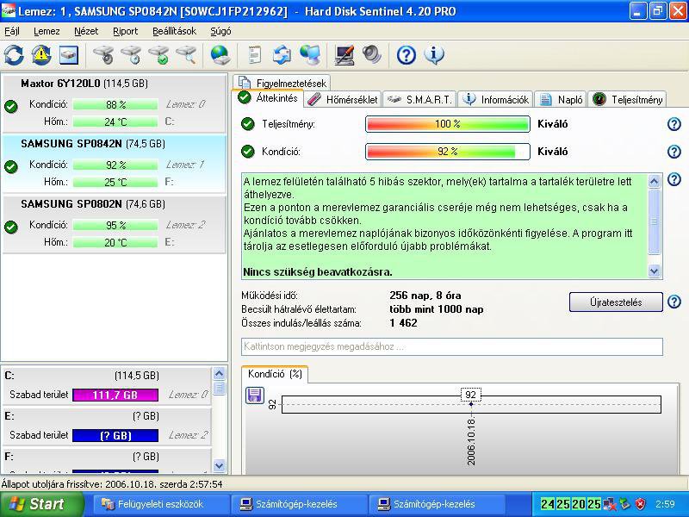
Task: Click the Start button
Action: tap(41, 504)
